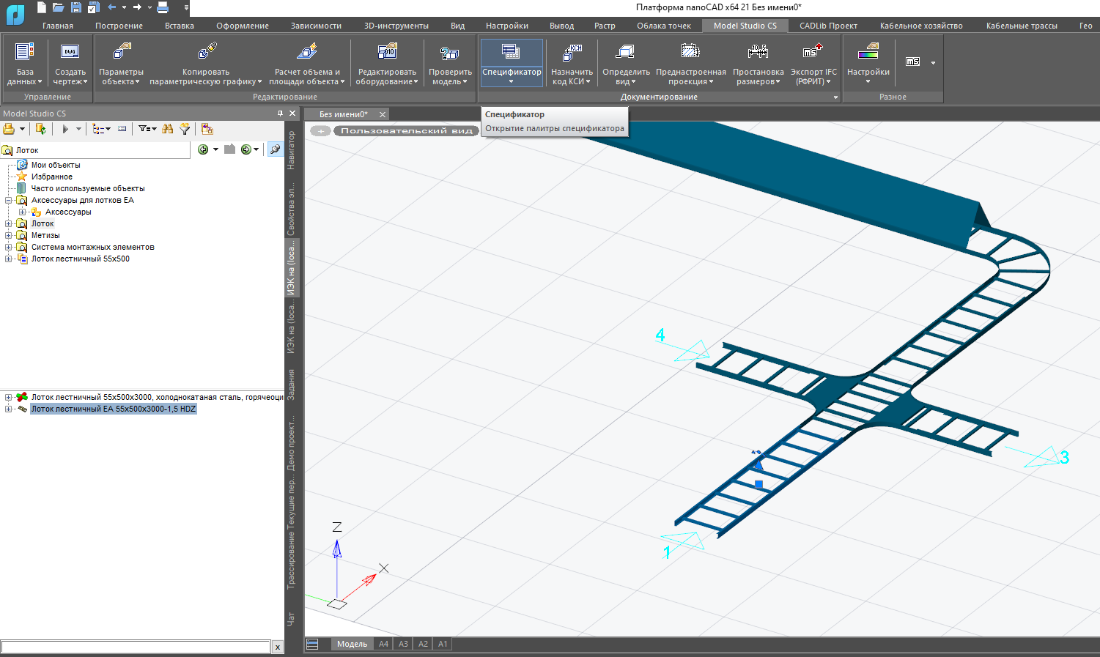Open dropdown next to printer icon in panel
1100x657 pixels.
tap(23, 129)
